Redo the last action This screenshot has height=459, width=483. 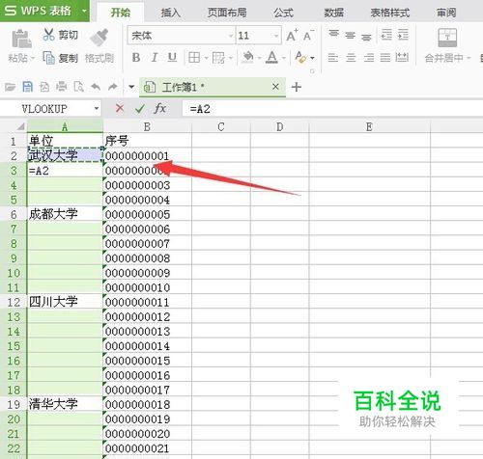point(112,87)
